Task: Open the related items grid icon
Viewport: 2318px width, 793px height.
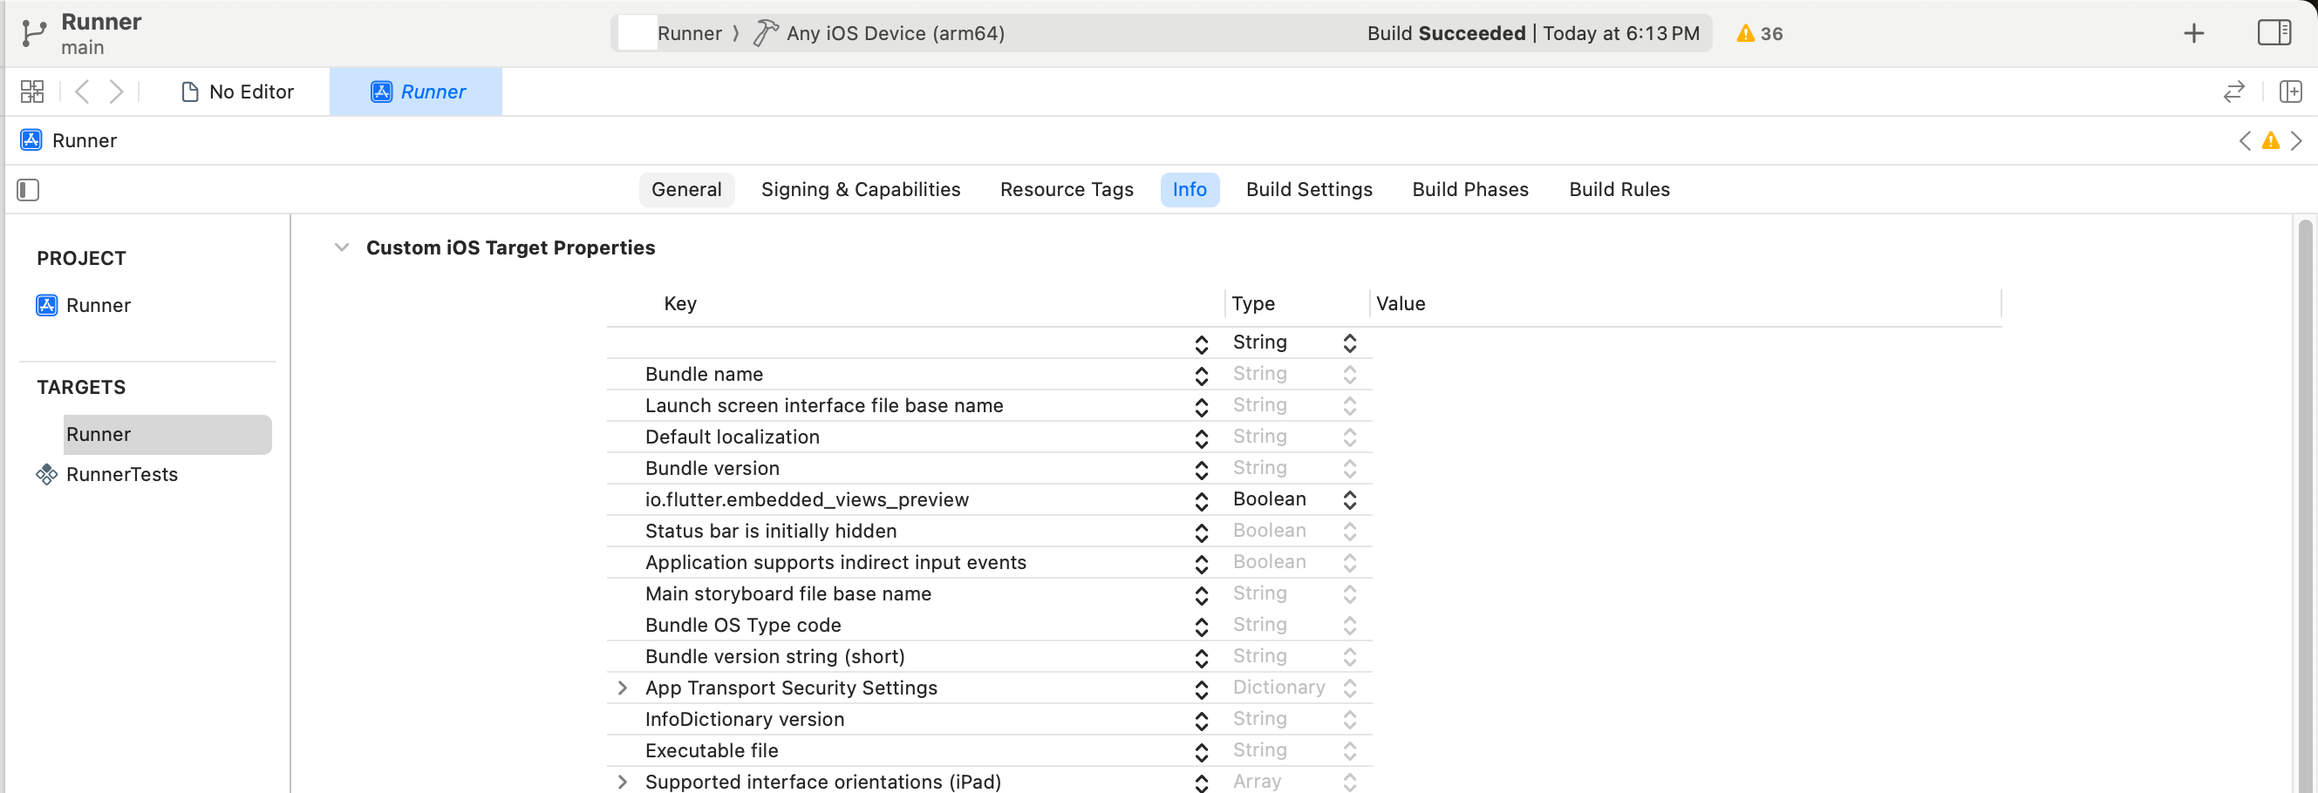Action: (x=32, y=91)
